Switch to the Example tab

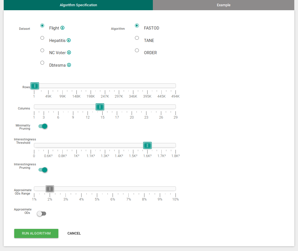coord(223,5)
